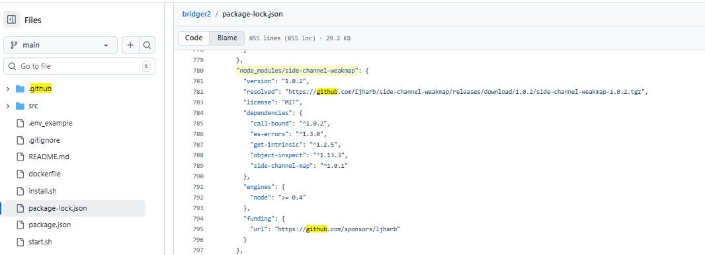Click the bridger2 breadcrumb link
Viewport: 705px width, 255px height.
pos(196,14)
